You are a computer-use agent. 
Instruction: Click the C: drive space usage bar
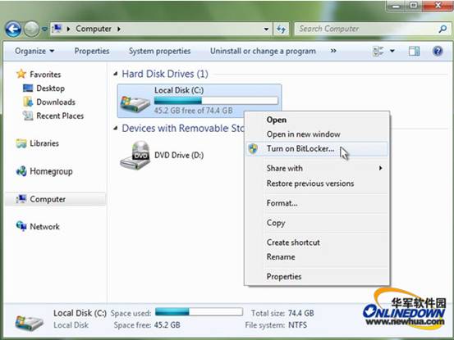point(216,101)
